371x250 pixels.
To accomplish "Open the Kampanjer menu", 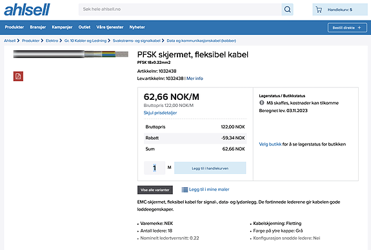I will 62,27.
